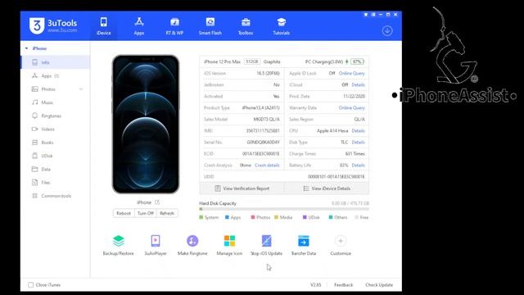Click the hard disk capacity bar
524x295 pixels.
point(284,210)
